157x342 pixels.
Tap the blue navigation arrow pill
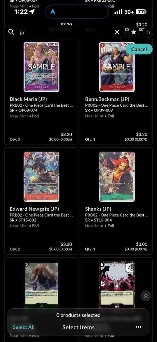(77, 12)
